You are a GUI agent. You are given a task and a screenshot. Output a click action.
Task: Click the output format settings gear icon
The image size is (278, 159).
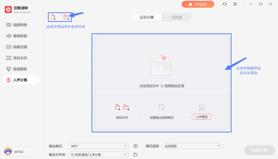[135, 146]
